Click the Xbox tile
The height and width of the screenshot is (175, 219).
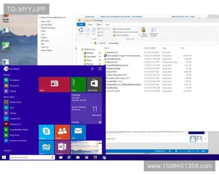tap(78, 84)
